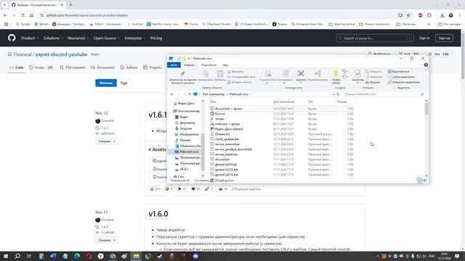The image size is (465, 261).
Task: Click the Copy icon in Explorer clipboard group
Action: coord(205,73)
